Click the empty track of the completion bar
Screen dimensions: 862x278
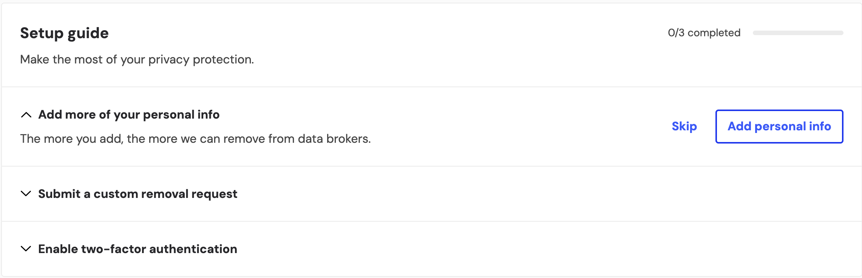798,33
